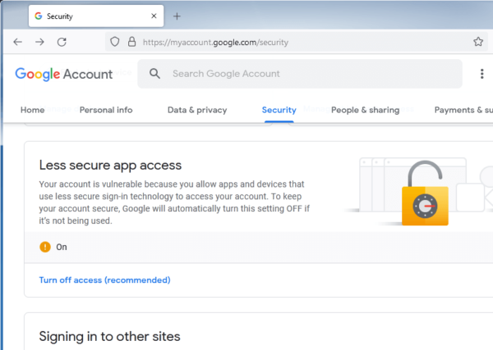
Task: Bookmark this page with star icon
Action: coord(478,42)
